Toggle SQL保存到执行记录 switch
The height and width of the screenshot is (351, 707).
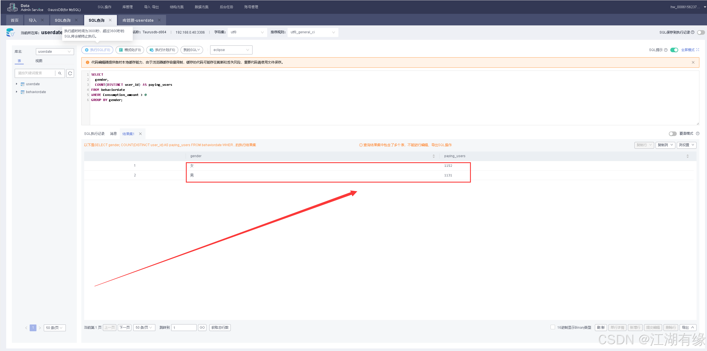pos(701,32)
